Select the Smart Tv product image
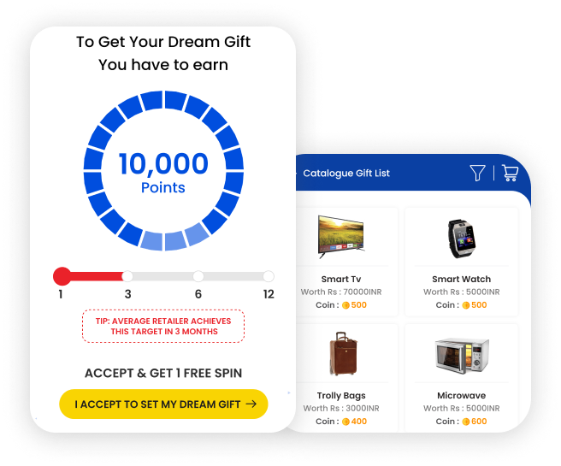This screenshot has height=466, width=561. coord(341,236)
